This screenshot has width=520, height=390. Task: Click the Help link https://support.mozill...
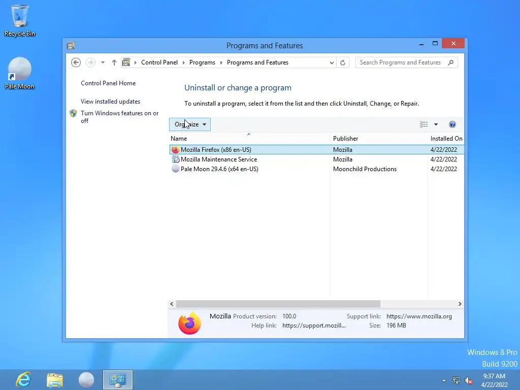pos(314,326)
